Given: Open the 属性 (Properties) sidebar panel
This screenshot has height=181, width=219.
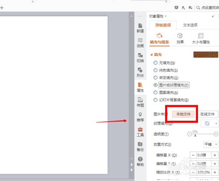Looking at the screenshot, I should (x=140, y=87).
